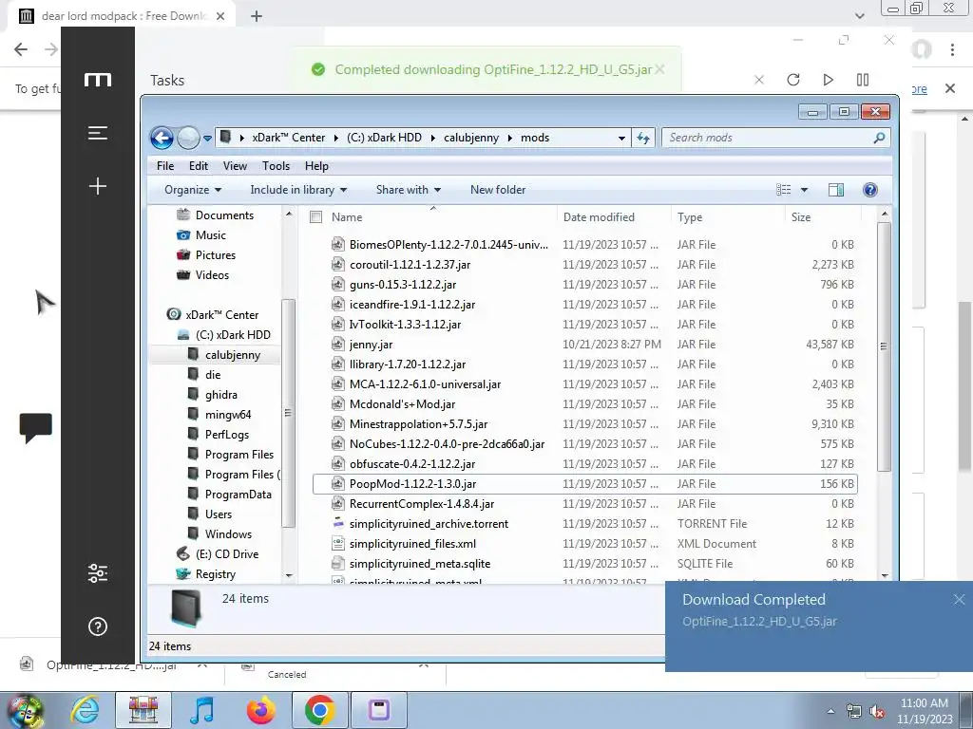Click the chat bubble icon on left
The height and width of the screenshot is (729, 973).
[x=35, y=428]
